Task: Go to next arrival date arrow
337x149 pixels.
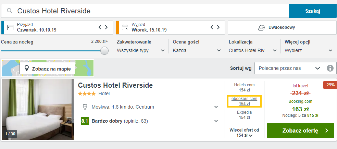Action: tap(107, 27)
